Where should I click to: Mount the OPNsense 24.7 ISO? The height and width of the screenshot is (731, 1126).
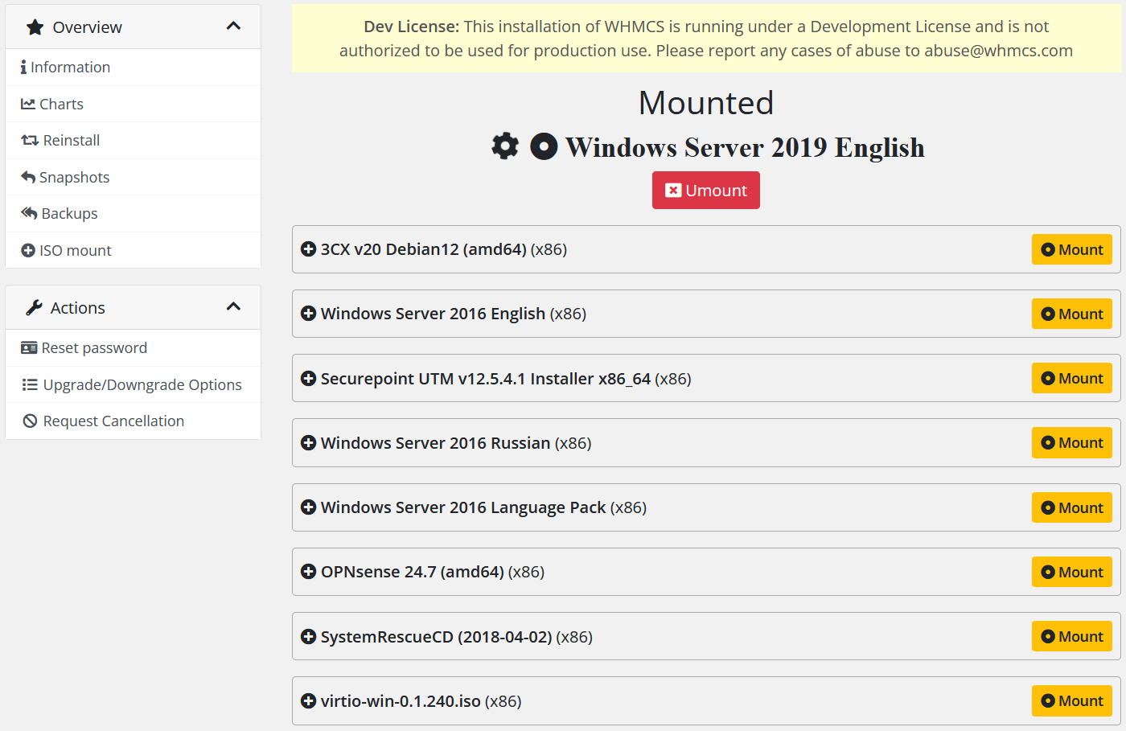[1072, 572]
